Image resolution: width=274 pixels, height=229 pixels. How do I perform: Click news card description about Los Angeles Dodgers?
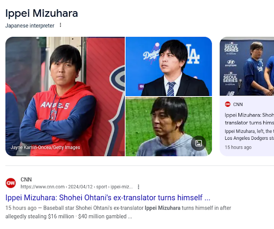pos(250,135)
